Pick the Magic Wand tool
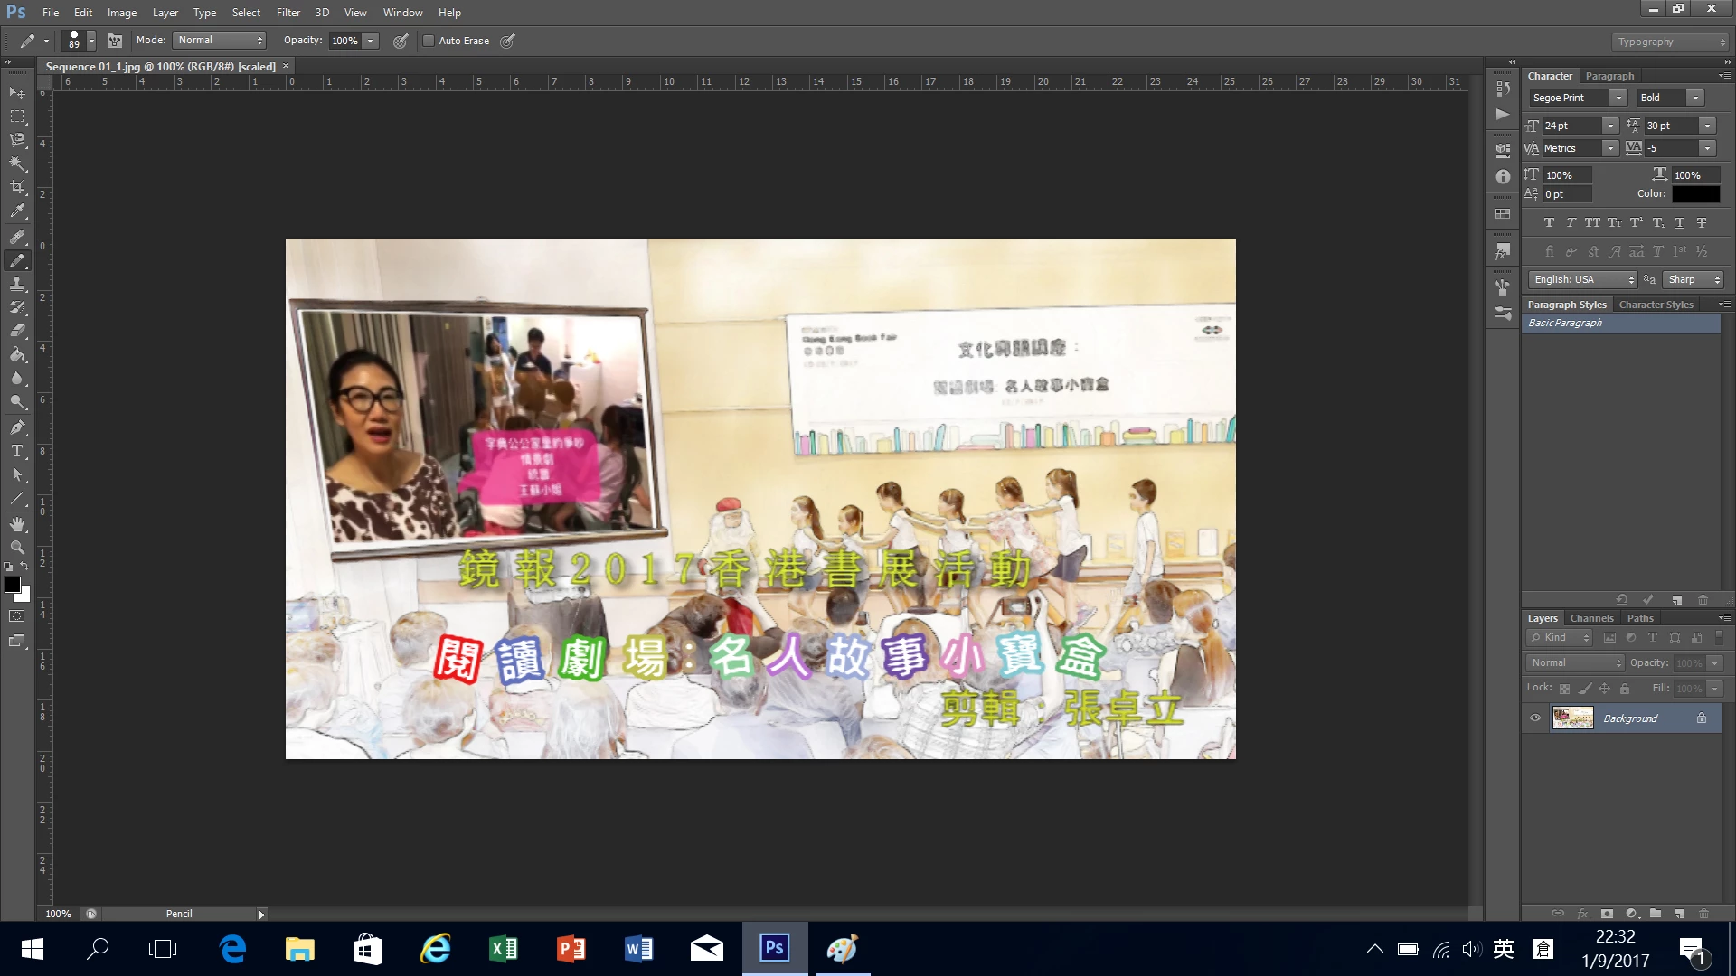Image resolution: width=1736 pixels, height=976 pixels. [17, 164]
